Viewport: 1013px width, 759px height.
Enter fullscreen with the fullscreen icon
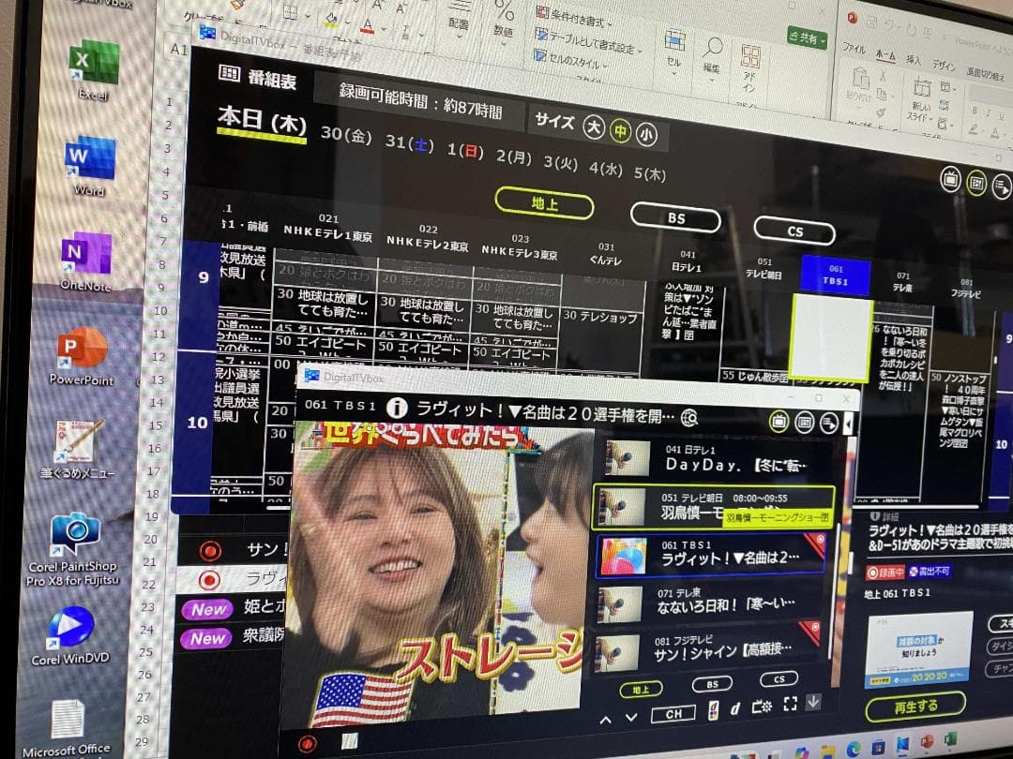pyautogui.click(x=790, y=705)
